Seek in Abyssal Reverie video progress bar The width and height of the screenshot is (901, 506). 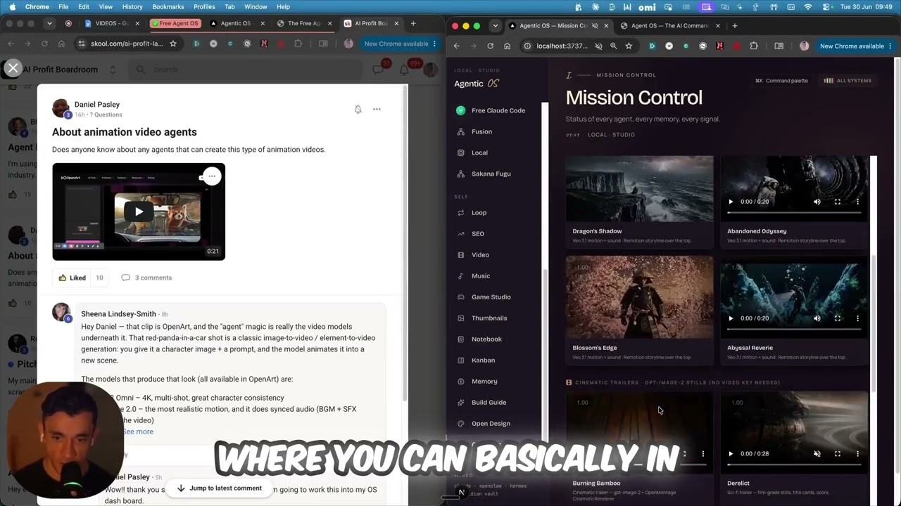click(x=794, y=328)
